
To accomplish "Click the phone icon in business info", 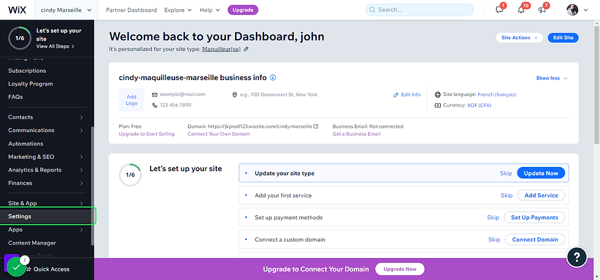I will coord(154,105).
